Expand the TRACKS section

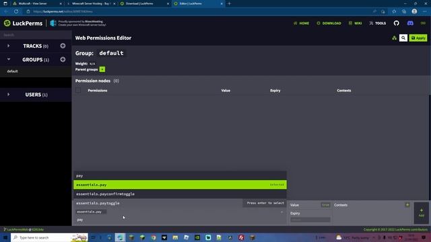point(9,46)
